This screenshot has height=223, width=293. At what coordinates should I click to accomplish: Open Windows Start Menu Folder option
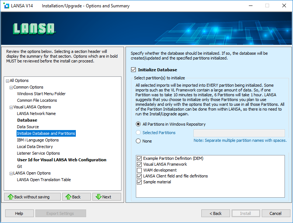coord(41,94)
